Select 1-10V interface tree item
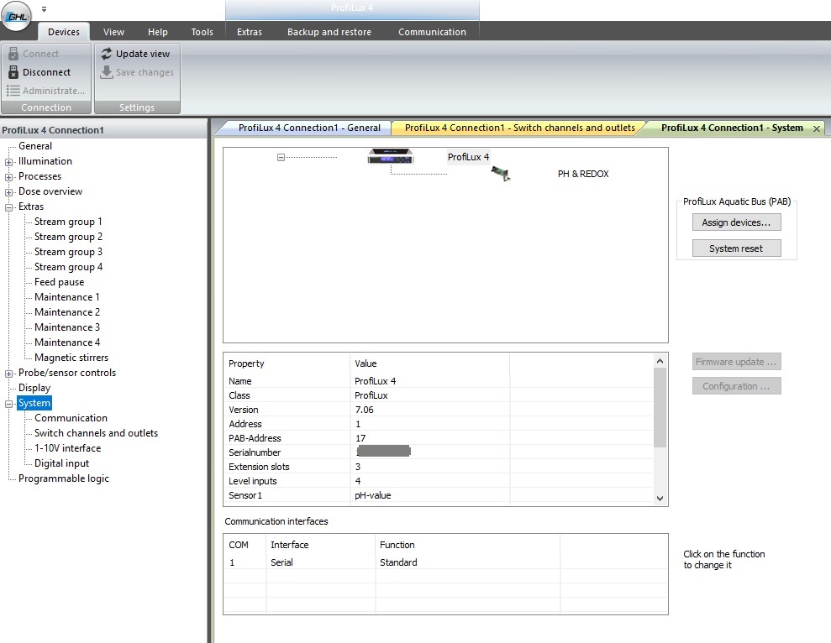This screenshot has width=831, height=643. click(67, 448)
